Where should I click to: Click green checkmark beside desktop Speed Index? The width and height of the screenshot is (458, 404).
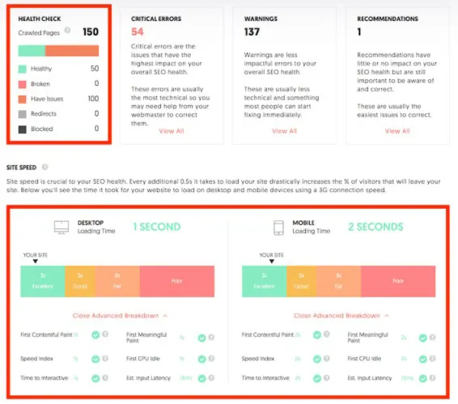95,359
